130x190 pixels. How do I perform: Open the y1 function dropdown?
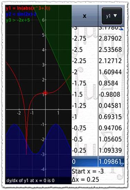(x=112, y=16)
